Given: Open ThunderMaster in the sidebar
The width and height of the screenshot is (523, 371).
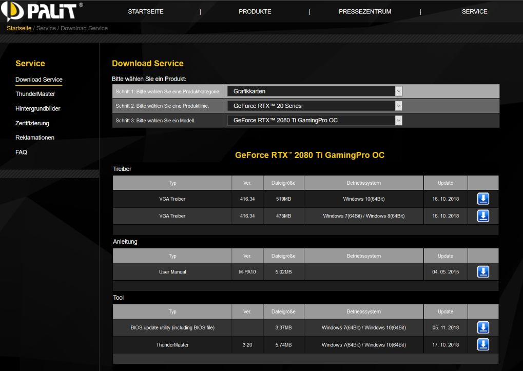Looking at the screenshot, I should click(35, 94).
